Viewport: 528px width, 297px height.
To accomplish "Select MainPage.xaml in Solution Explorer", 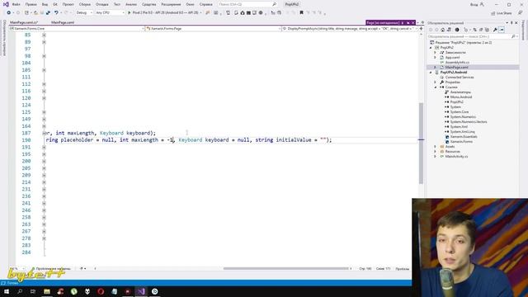I will pyautogui.click(x=456, y=68).
